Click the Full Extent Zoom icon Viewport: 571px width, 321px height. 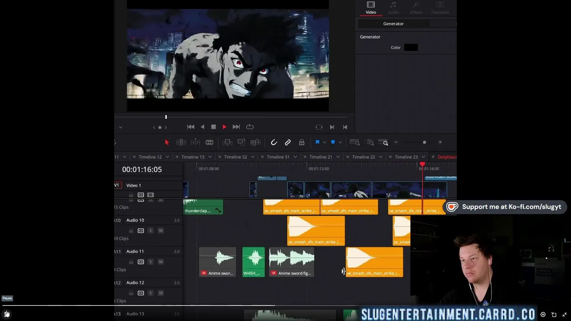(355, 142)
